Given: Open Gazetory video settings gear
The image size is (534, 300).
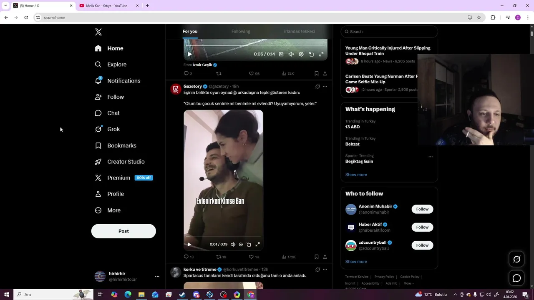Looking at the screenshot, I should (x=241, y=245).
